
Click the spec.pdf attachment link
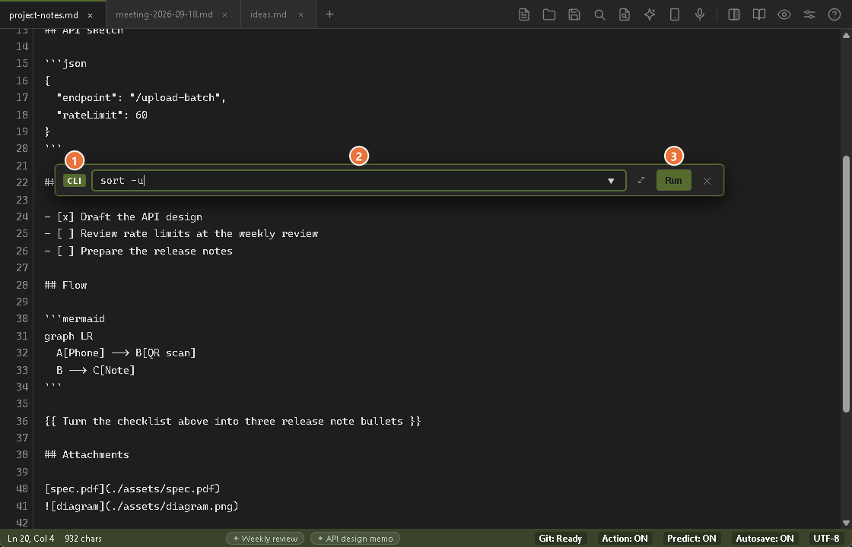(132, 489)
